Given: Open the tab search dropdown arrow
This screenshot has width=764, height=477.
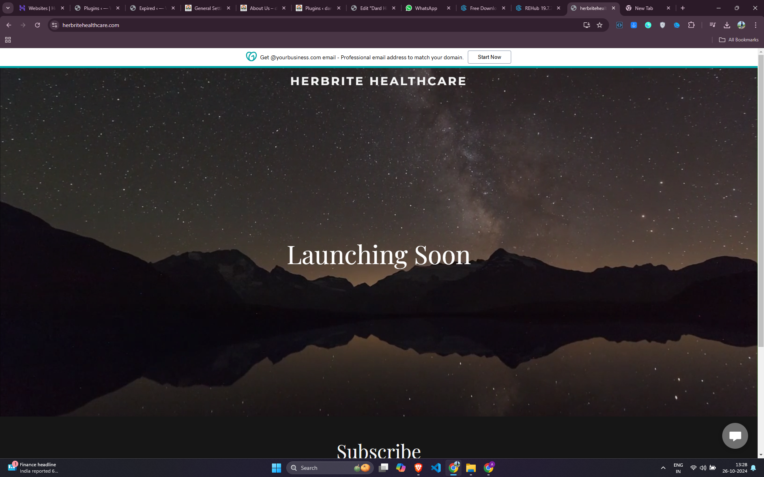Looking at the screenshot, I should tap(8, 8).
